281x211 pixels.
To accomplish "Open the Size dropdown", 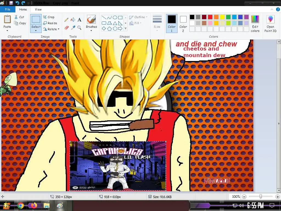I will [157, 24].
